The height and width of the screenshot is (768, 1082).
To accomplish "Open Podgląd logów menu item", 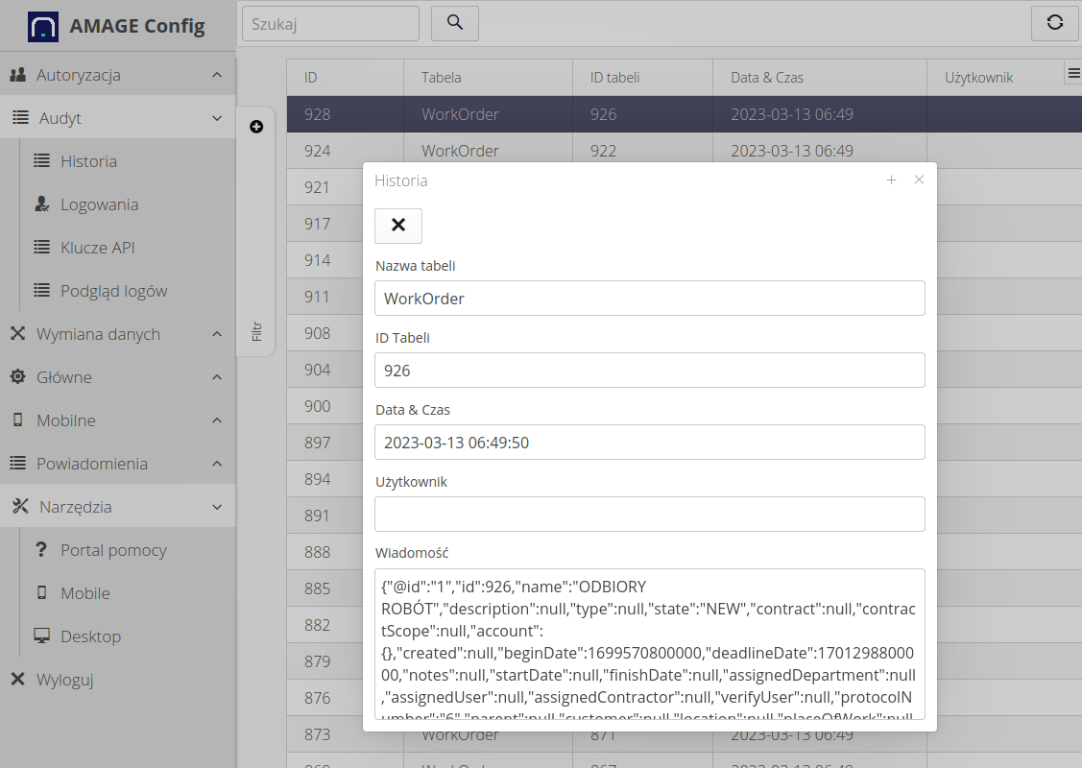I will [113, 291].
